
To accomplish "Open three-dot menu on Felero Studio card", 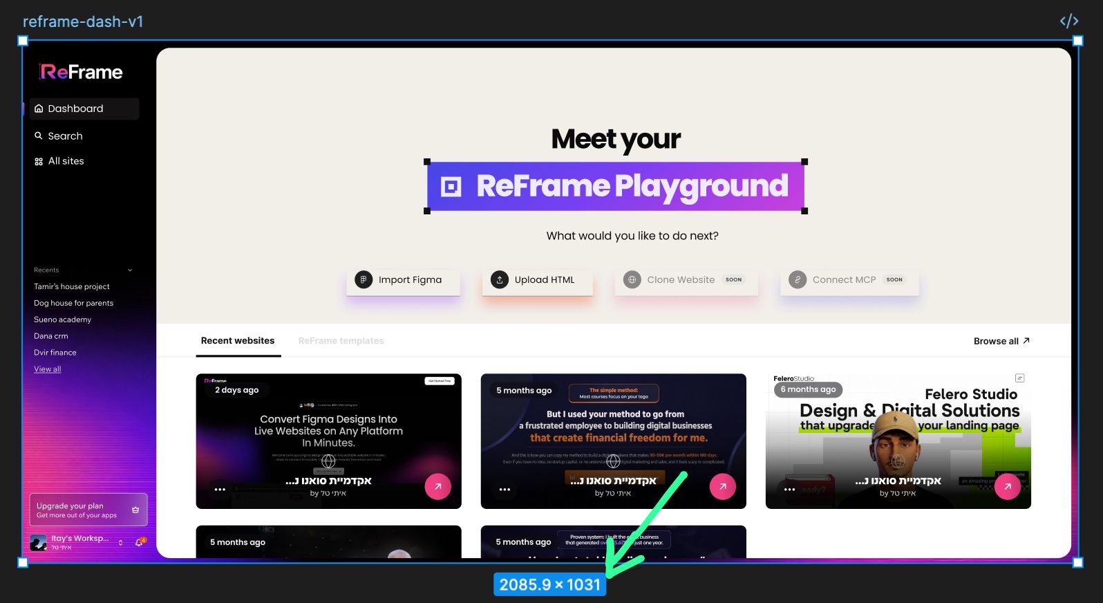I will (789, 490).
